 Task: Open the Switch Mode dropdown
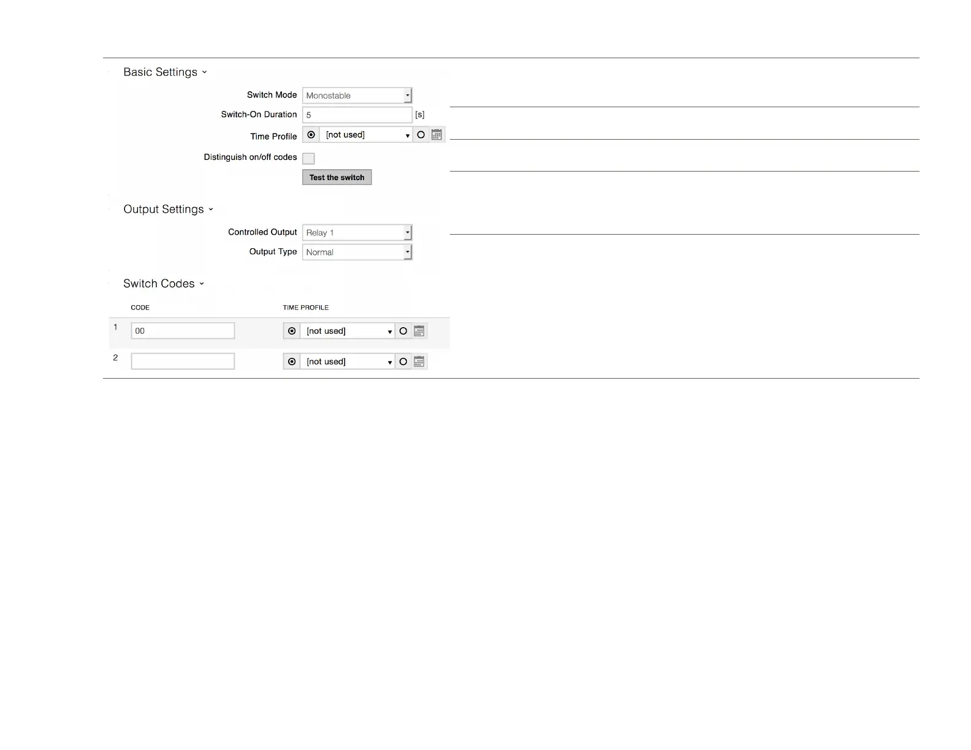(357, 96)
